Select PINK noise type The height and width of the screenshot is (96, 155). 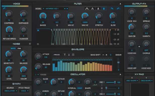coord(19,49)
